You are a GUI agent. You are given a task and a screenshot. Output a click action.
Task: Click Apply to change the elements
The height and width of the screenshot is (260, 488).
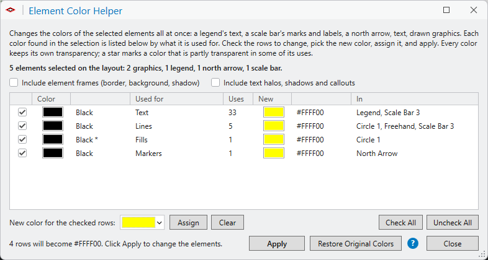coord(277,243)
